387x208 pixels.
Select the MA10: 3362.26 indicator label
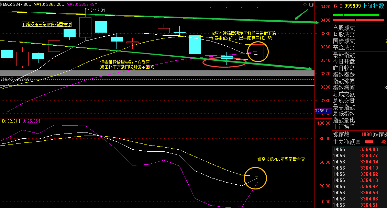[48, 4]
